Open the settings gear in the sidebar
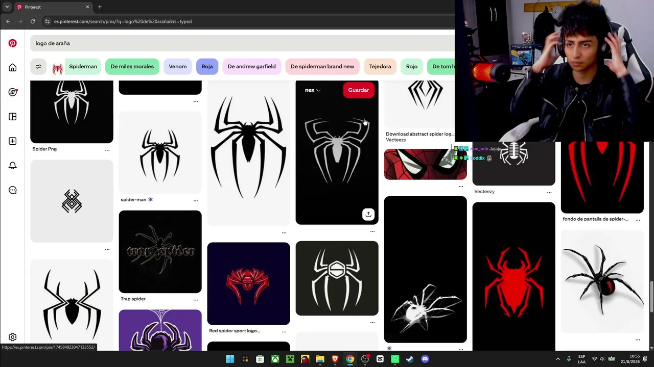The width and height of the screenshot is (654, 367). point(13,337)
